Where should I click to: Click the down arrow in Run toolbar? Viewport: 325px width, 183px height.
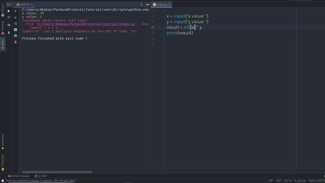point(15,17)
